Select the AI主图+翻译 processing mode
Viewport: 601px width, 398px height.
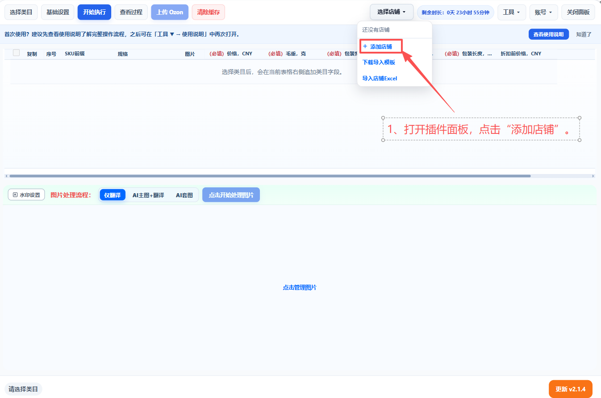click(148, 195)
